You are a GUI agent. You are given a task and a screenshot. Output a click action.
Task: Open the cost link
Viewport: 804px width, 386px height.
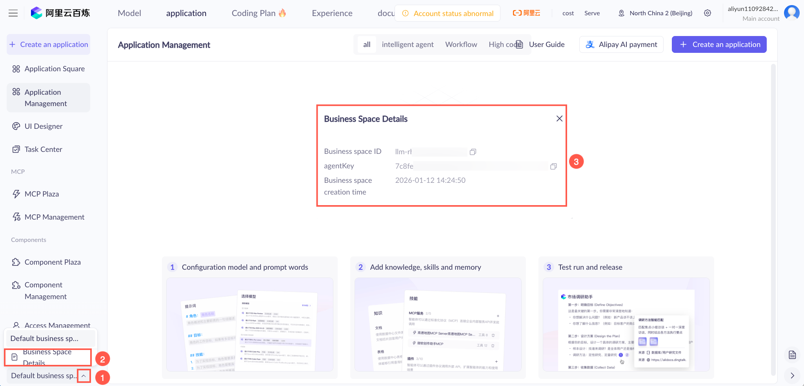pos(568,13)
